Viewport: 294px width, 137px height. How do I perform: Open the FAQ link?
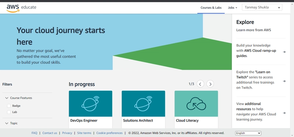[34, 133]
